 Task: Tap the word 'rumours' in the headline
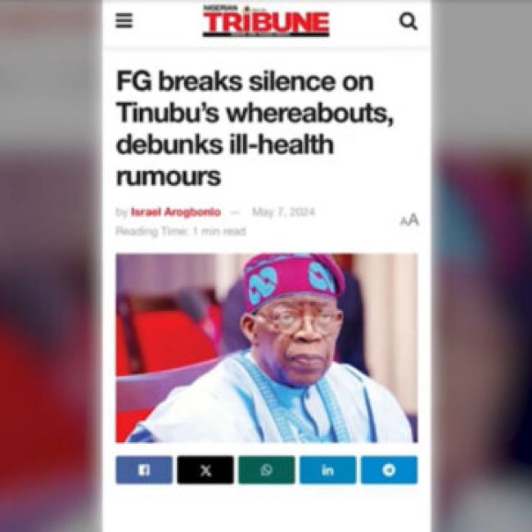[x=169, y=177]
